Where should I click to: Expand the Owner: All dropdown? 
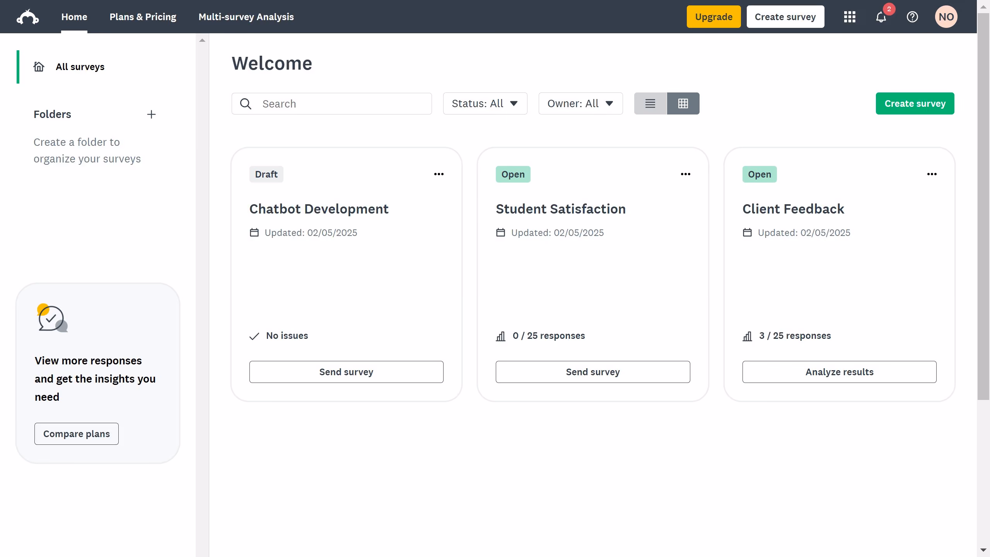point(580,103)
